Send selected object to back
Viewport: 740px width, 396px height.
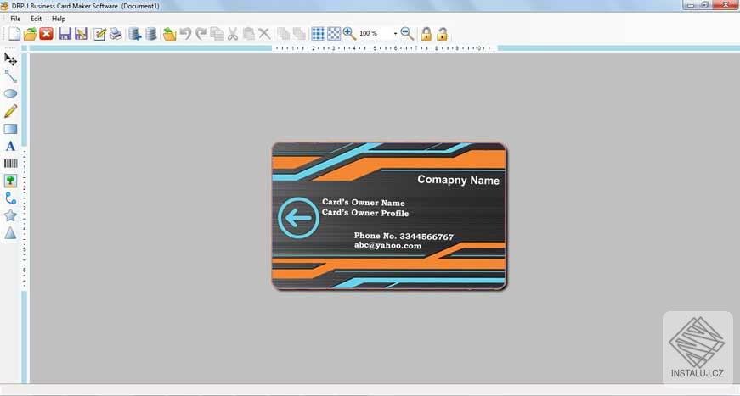(x=299, y=34)
